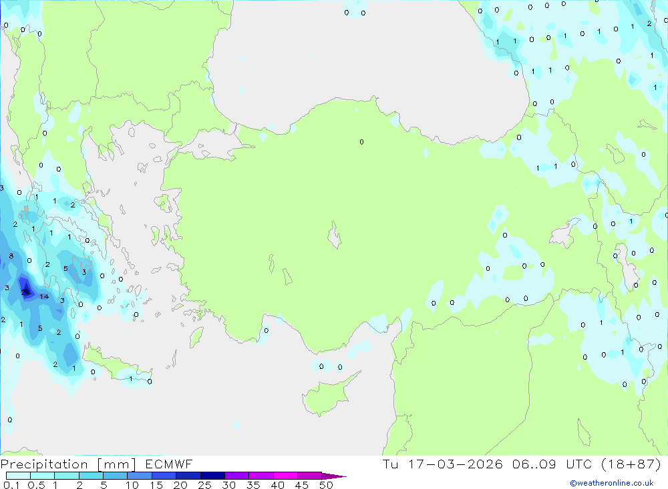The width and height of the screenshot is (668, 489).
Task: Choose violet legend swatch between 30 and 35
Action: coord(236,476)
